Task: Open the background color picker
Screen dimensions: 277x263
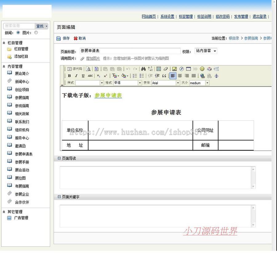Action: 125,76
